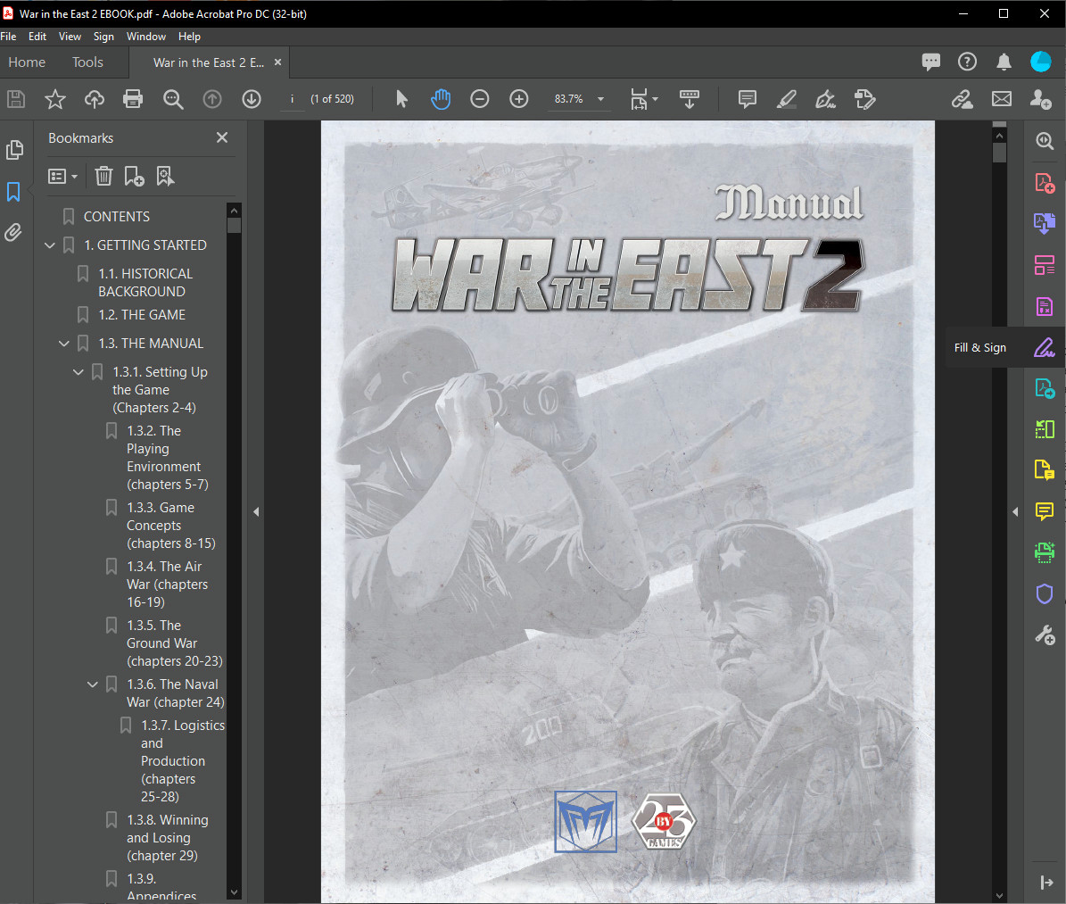Go to previous page arrow
This screenshot has width=1066, height=904.
coord(212,99)
